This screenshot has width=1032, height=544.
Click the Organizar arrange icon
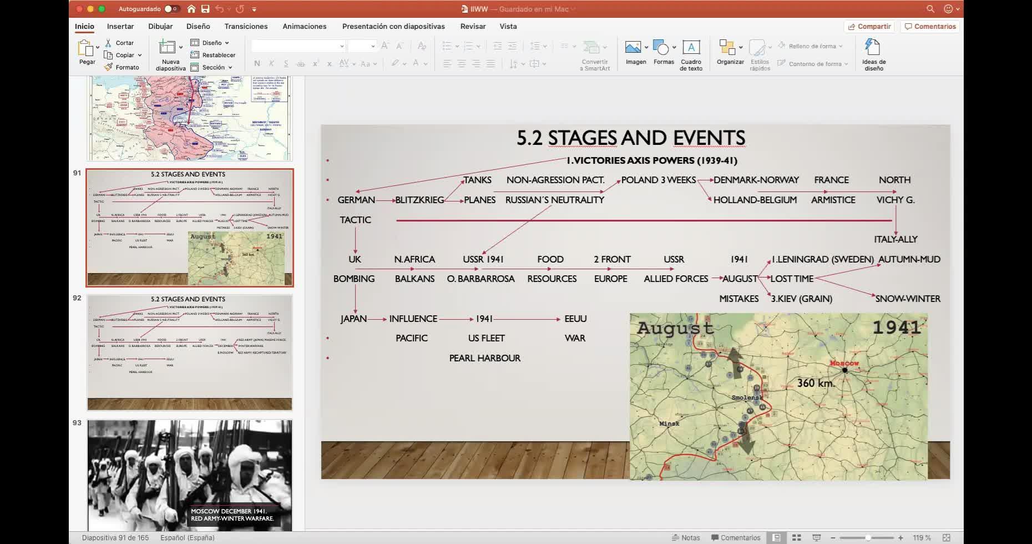(x=727, y=48)
